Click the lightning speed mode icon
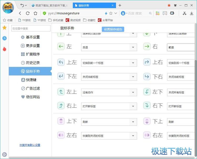 tap(106, 13)
